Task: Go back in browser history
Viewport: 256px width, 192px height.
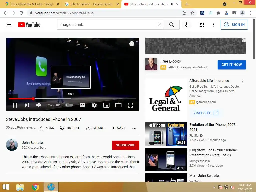Action: click(5, 13)
